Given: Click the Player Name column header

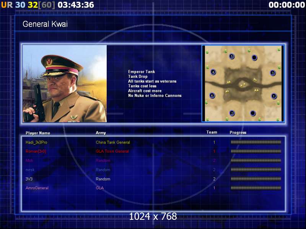Looking at the screenshot, I should click(38, 133).
